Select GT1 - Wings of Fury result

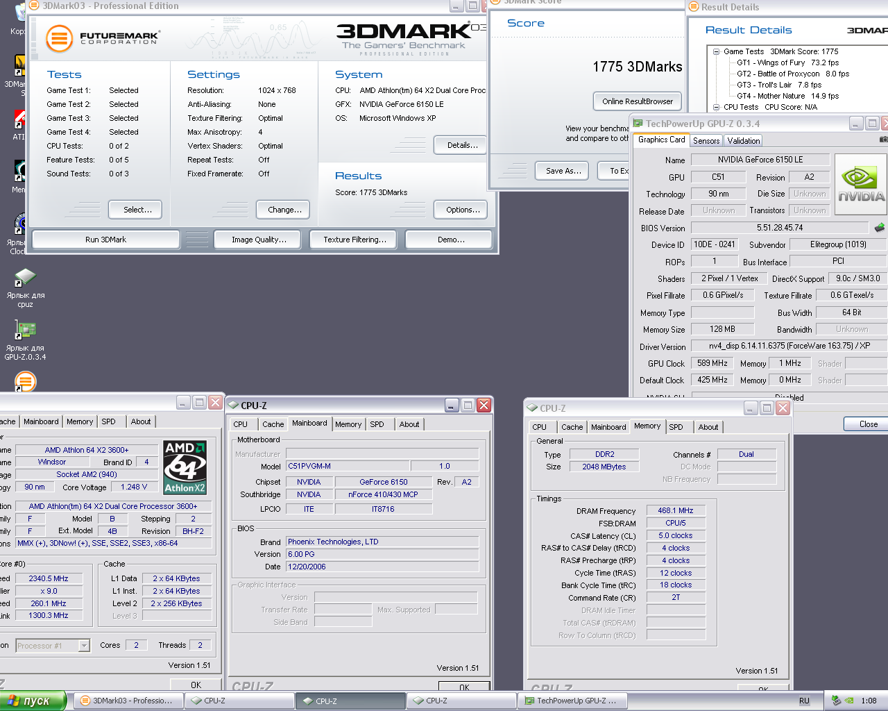coord(787,62)
